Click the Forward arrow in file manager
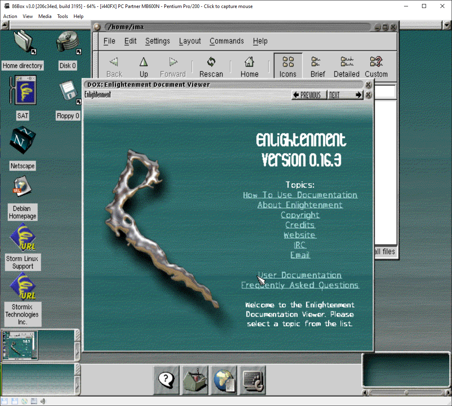Screen dimensions: 452x406 tap(173, 67)
